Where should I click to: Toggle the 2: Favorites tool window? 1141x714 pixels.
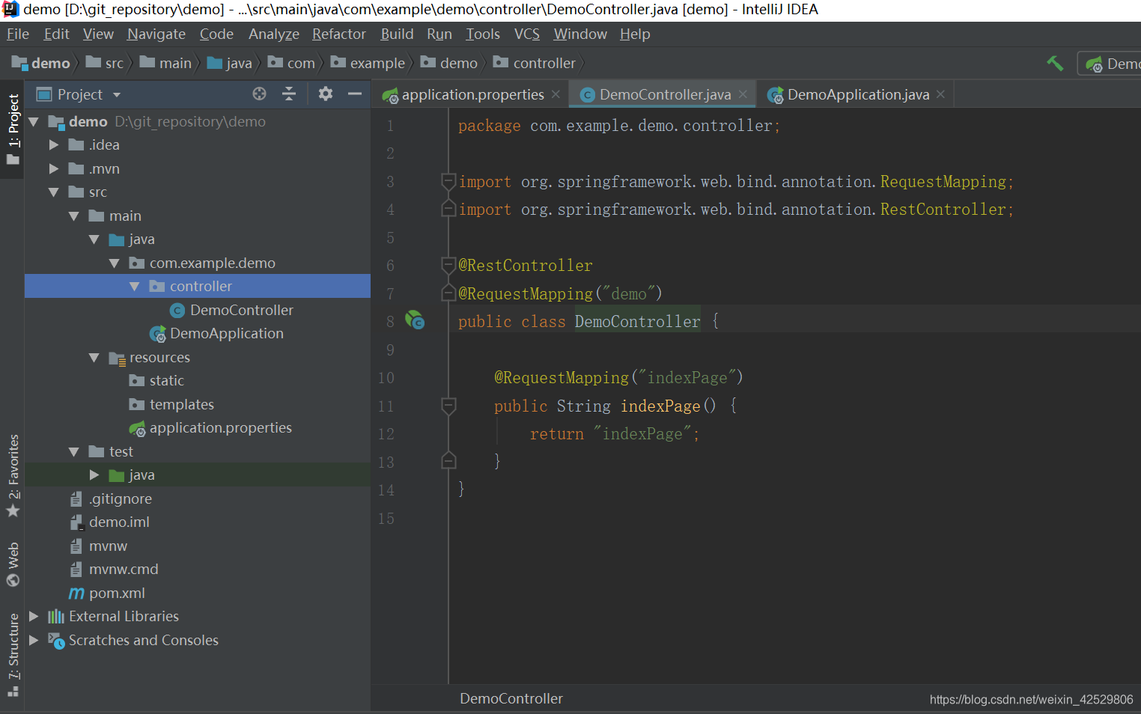tap(13, 476)
